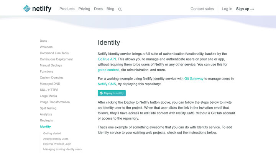The height and width of the screenshot is (153, 276).
Task: Click the active Identity sidebar item
Action: pos(45,127)
